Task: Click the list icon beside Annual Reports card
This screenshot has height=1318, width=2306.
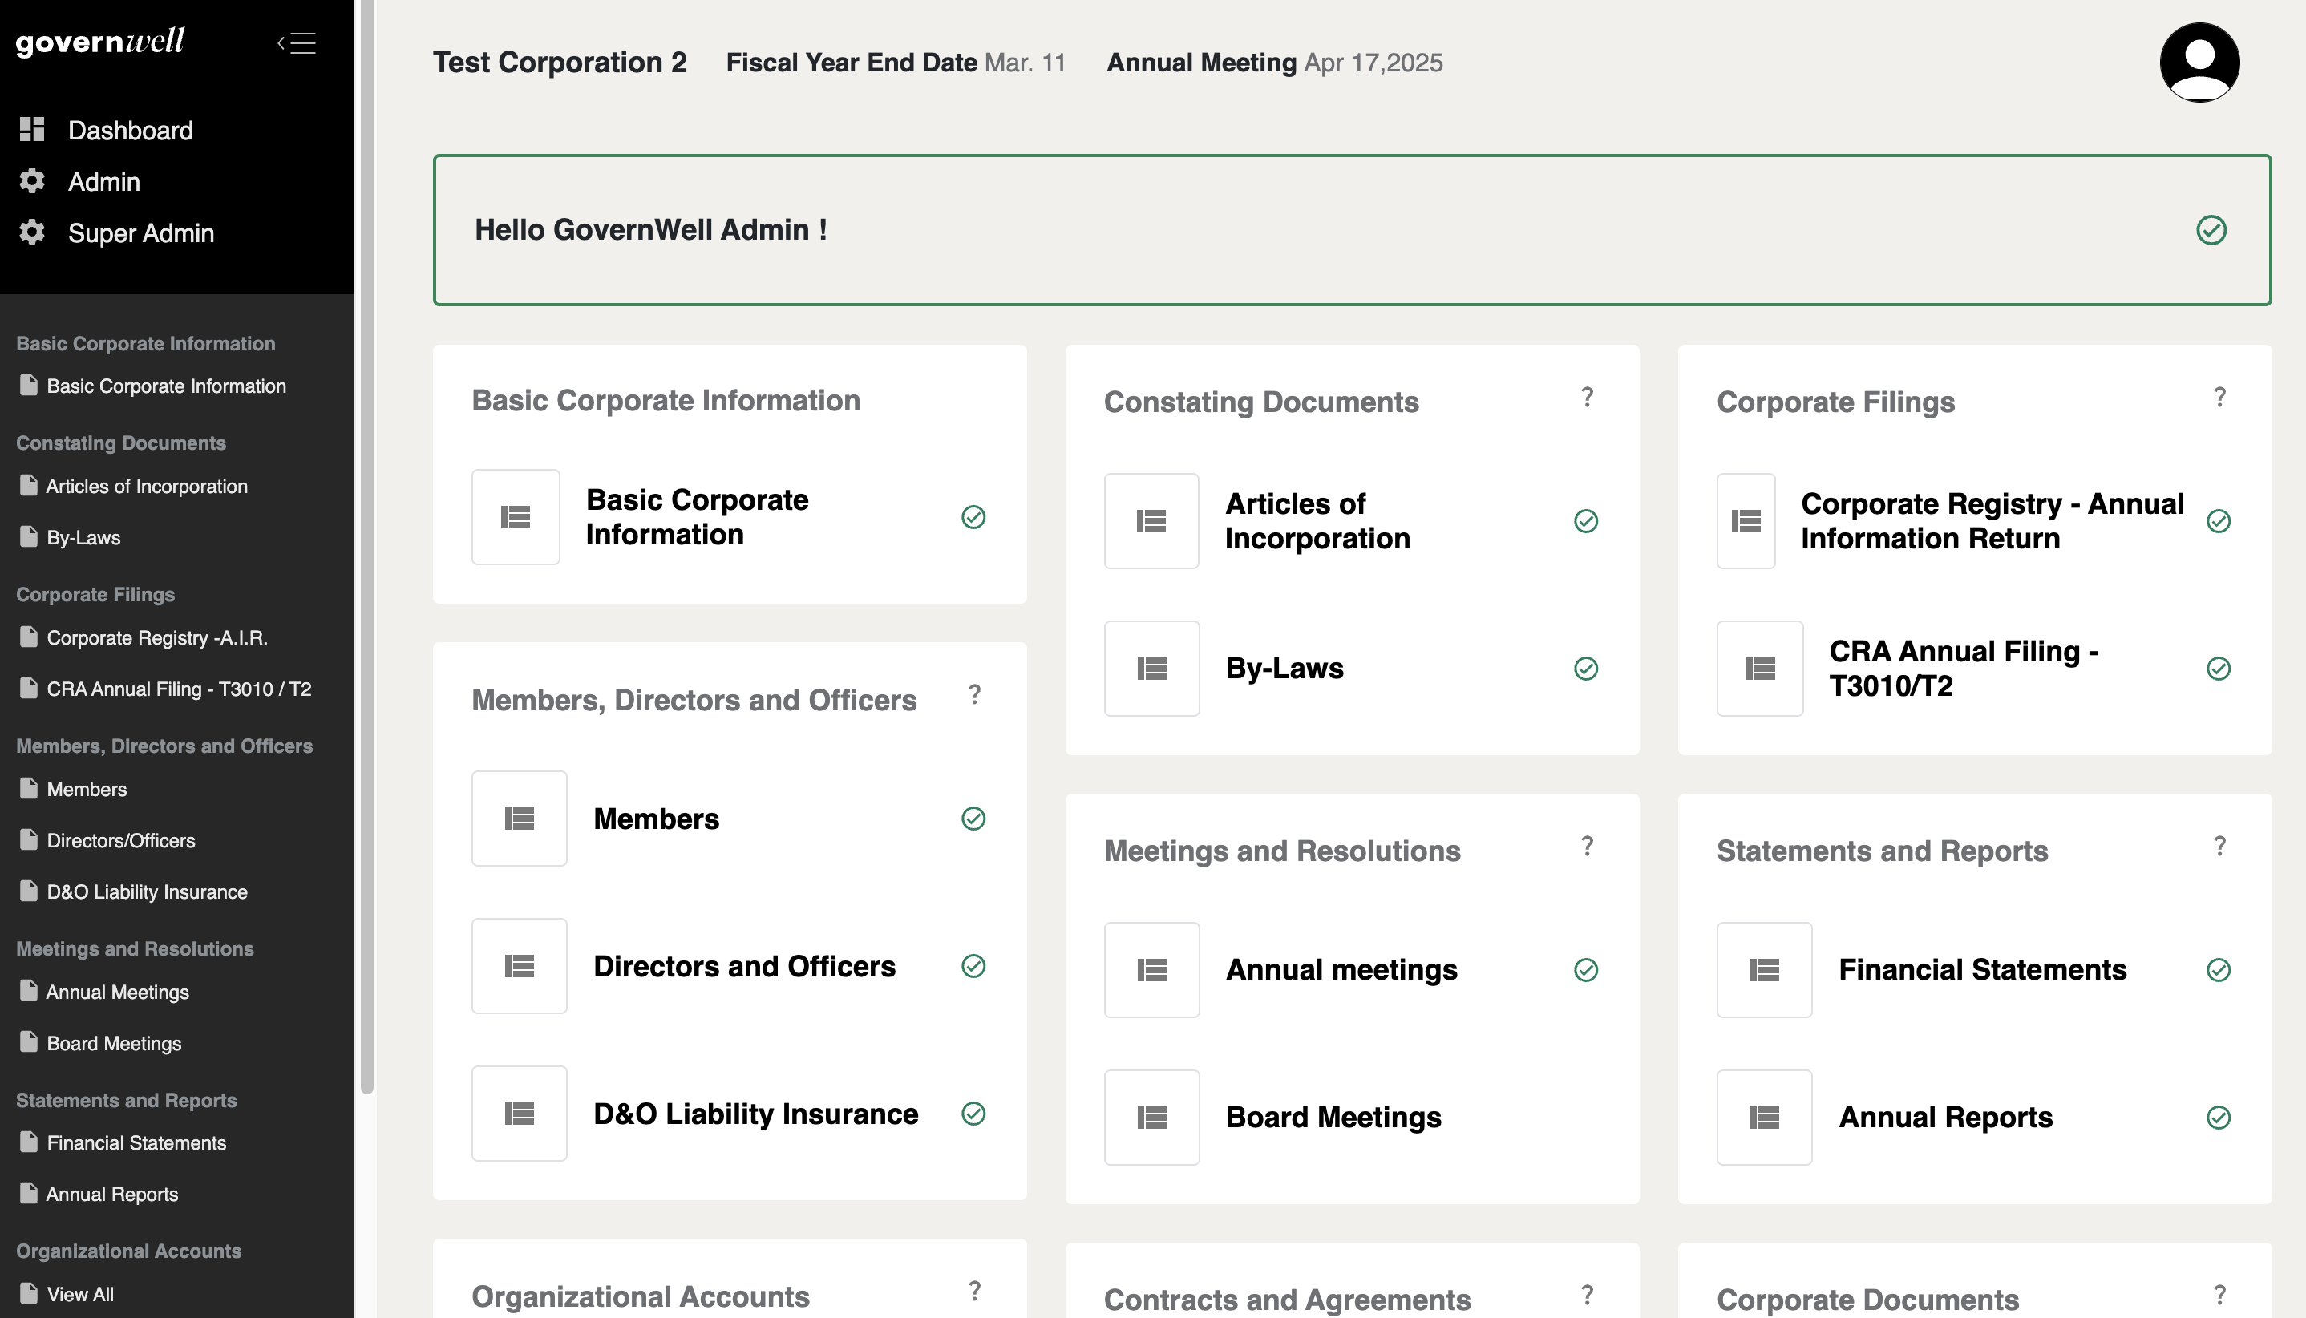Action: 1764,1117
